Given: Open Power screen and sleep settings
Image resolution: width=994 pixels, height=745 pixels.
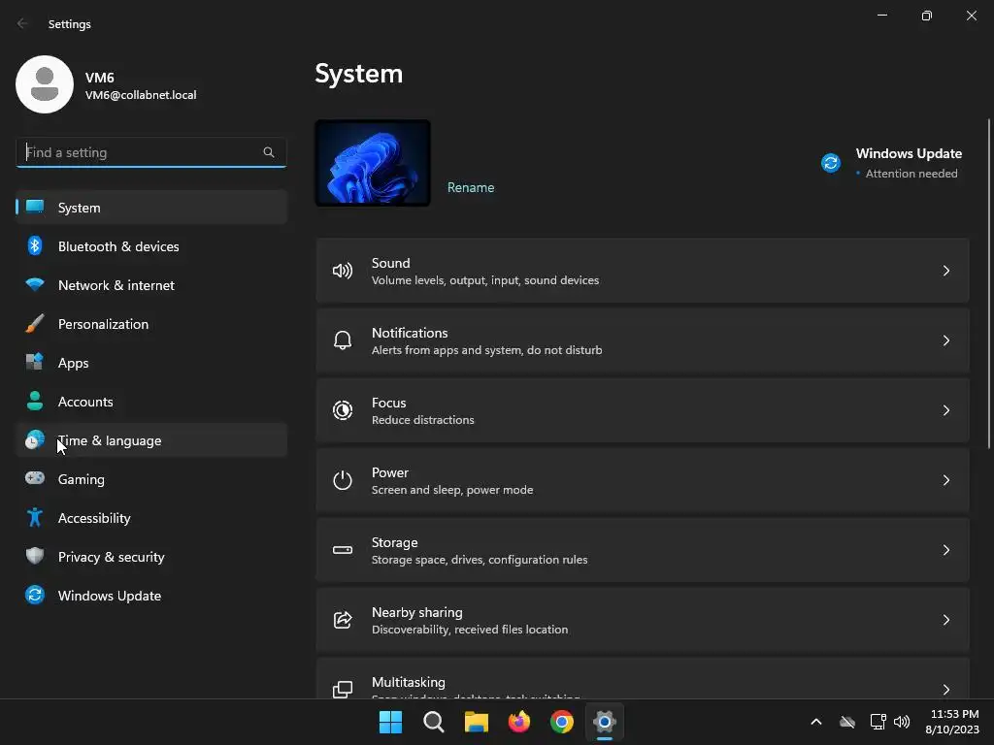Looking at the screenshot, I should point(643,480).
